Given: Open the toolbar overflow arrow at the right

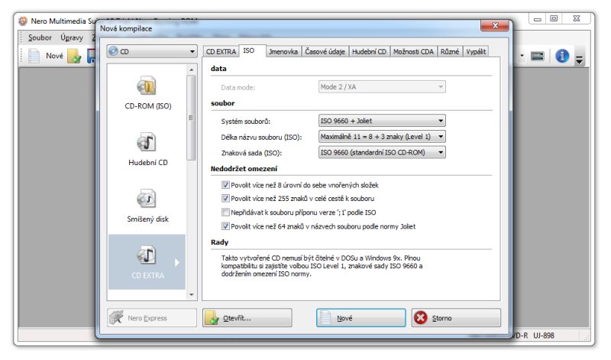Looking at the screenshot, I should pyautogui.click(x=580, y=60).
